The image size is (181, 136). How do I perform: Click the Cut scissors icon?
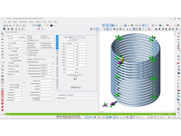[14, 25]
